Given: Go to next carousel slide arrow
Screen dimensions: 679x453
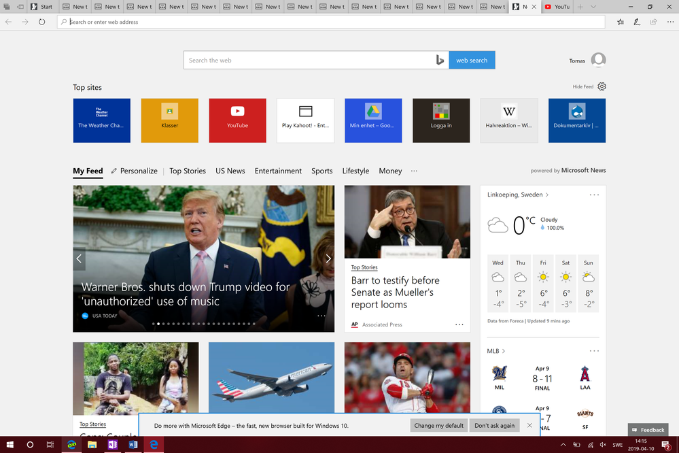Looking at the screenshot, I should (328, 258).
